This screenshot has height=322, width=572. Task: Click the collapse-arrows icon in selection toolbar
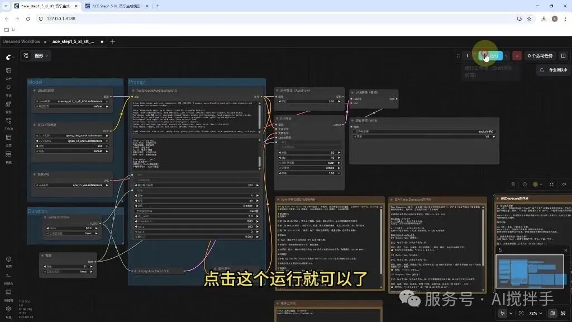[551, 184]
